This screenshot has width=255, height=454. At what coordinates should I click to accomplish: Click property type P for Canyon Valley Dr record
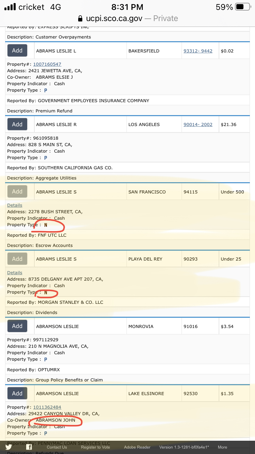(x=46, y=433)
